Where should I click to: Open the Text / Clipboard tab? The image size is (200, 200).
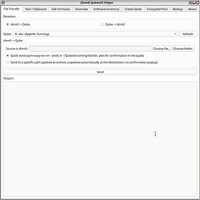coord(36,9)
